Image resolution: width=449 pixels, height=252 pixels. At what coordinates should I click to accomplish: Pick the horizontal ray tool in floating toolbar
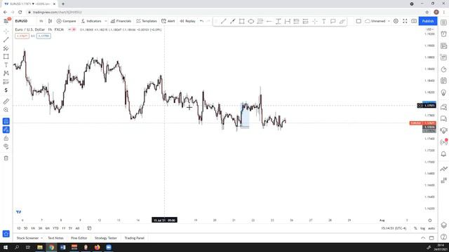pyautogui.click(x=269, y=21)
